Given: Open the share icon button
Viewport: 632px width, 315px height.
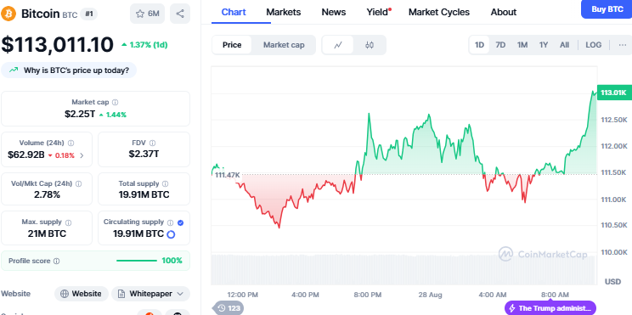Looking at the screenshot, I should click(x=180, y=14).
